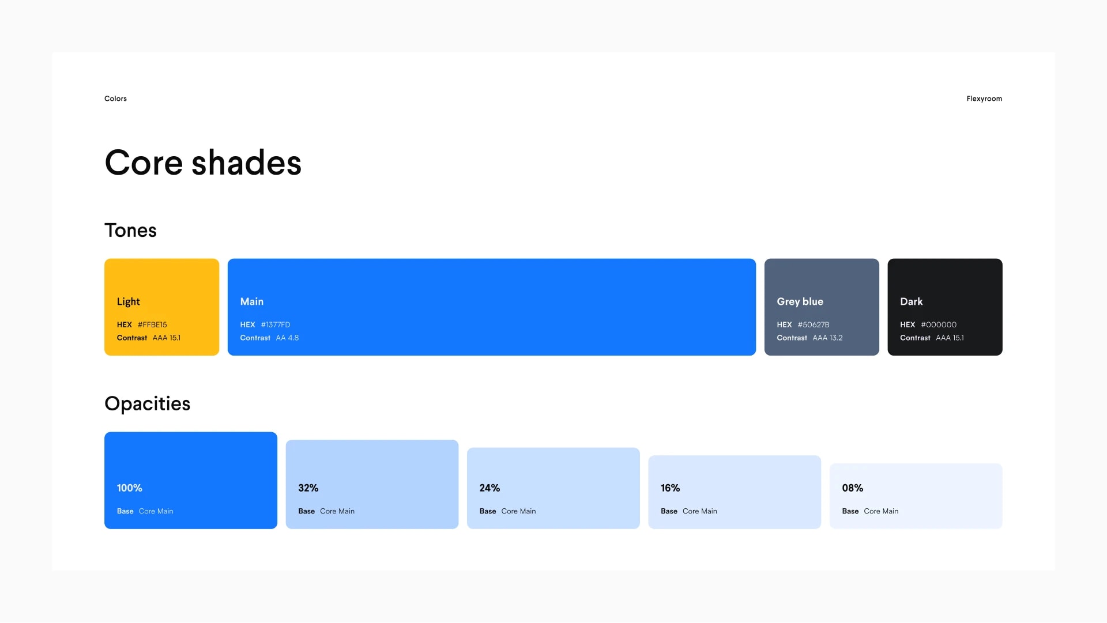Click the 24% opacity swatch
Image resolution: width=1107 pixels, height=623 pixels.
coord(553,489)
